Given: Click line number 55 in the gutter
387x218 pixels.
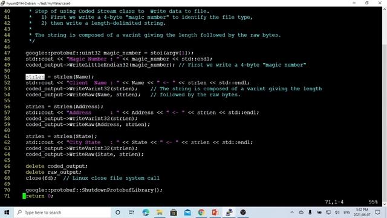Looking at the screenshot, I should (7, 101).
